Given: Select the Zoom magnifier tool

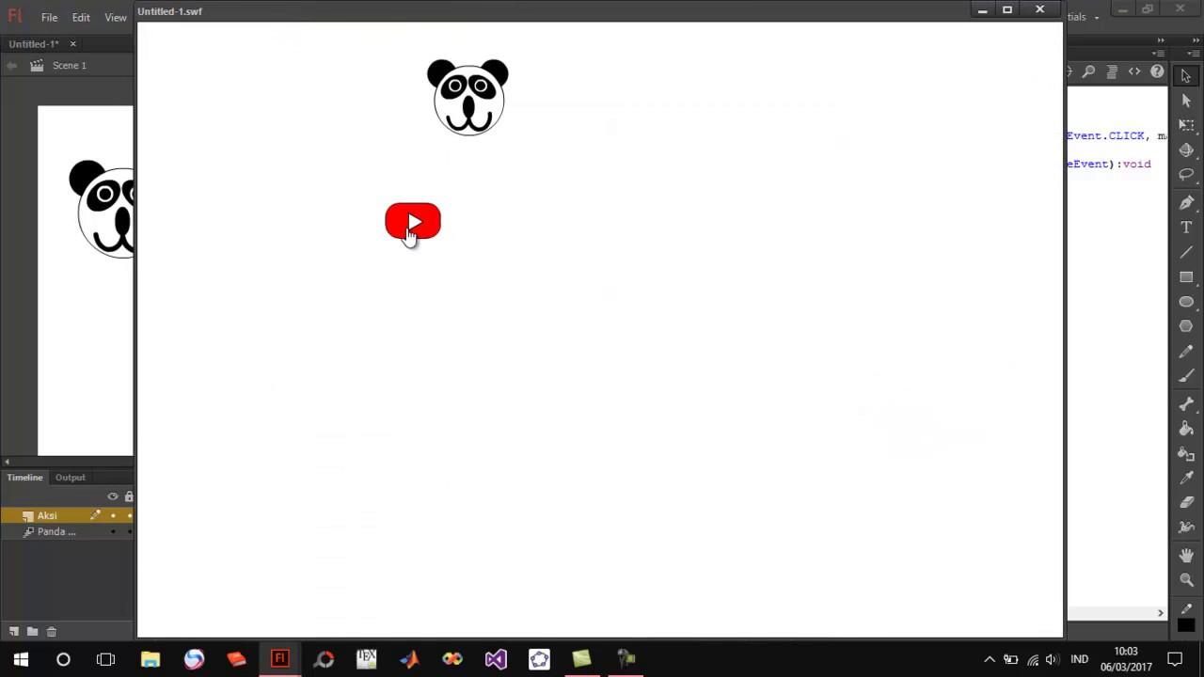Looking at the screenshot, I should tap(1186, 580).
